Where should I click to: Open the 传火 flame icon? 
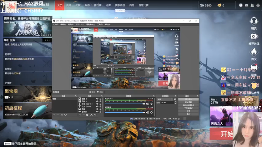254,52
